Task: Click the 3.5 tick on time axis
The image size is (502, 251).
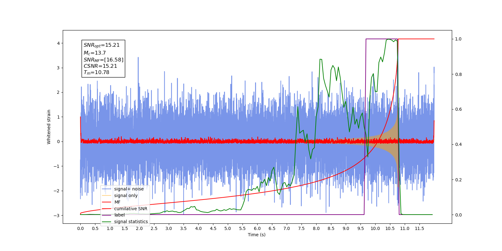Action: (184, 228)
